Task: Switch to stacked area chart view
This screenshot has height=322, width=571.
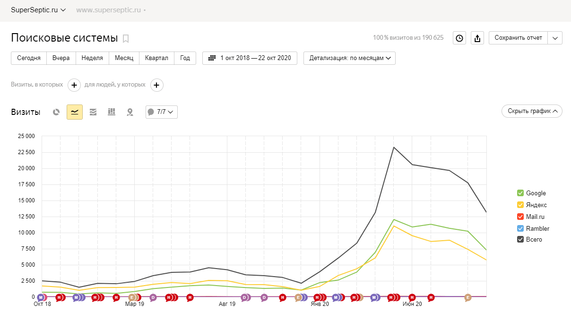Action: coord(93,112)
